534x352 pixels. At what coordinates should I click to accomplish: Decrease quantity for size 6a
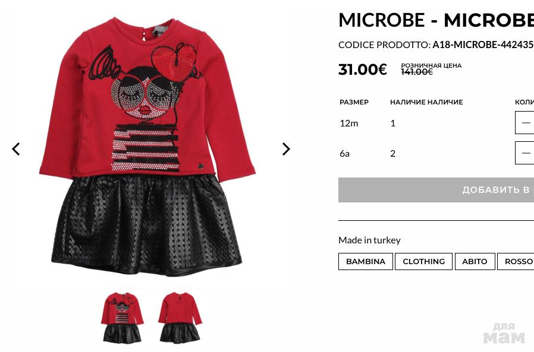[x=525, y=153]
